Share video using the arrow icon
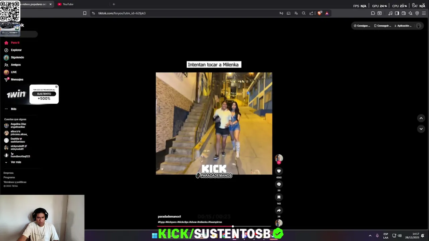429x241 pixels. [x=279, y=210]
